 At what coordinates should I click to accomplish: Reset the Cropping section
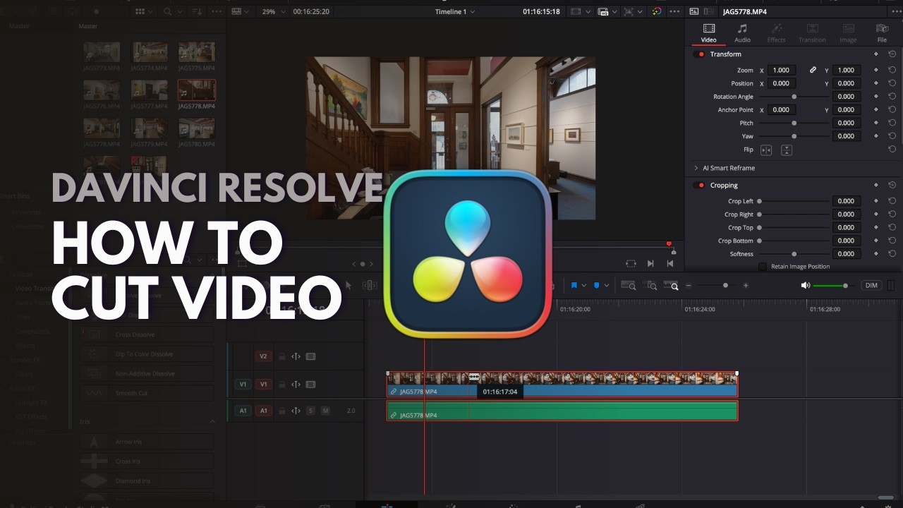[x=892, y=185]
